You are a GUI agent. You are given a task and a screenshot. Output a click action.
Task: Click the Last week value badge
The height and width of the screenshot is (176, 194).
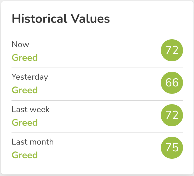(x=172, y=115)
